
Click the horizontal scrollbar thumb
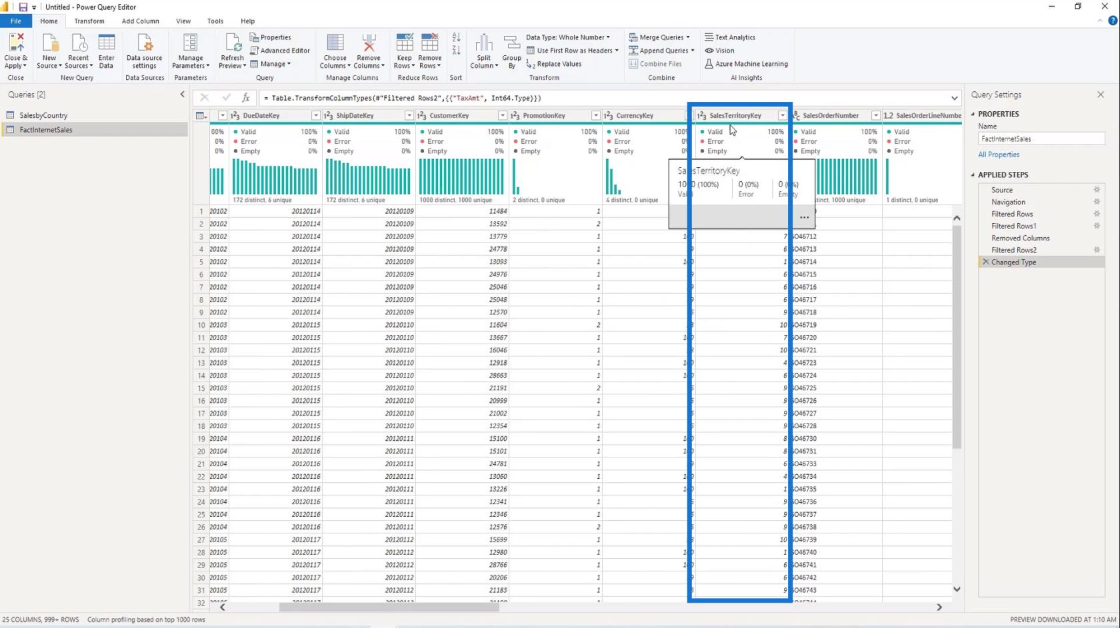click(389, 607)
